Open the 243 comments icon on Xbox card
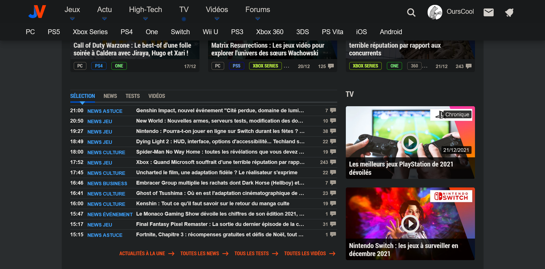 tap(469, 66)
